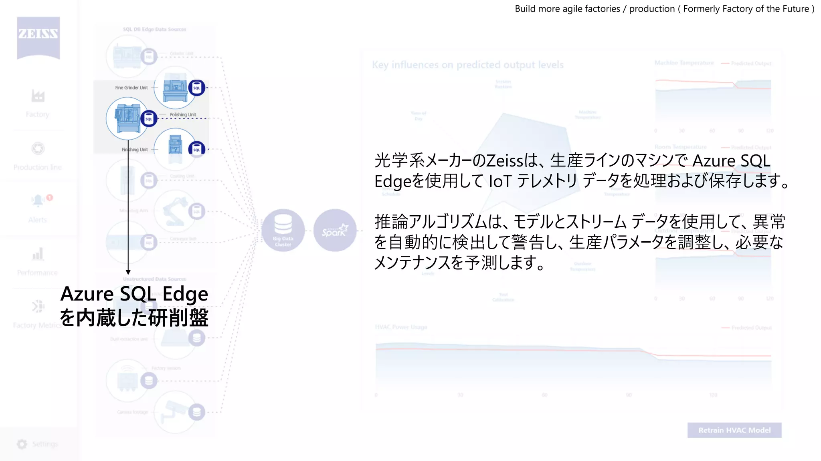Click the Factory building icon
Image resolution: width=821 pixels, height=461 pixels.
[38, 96]
